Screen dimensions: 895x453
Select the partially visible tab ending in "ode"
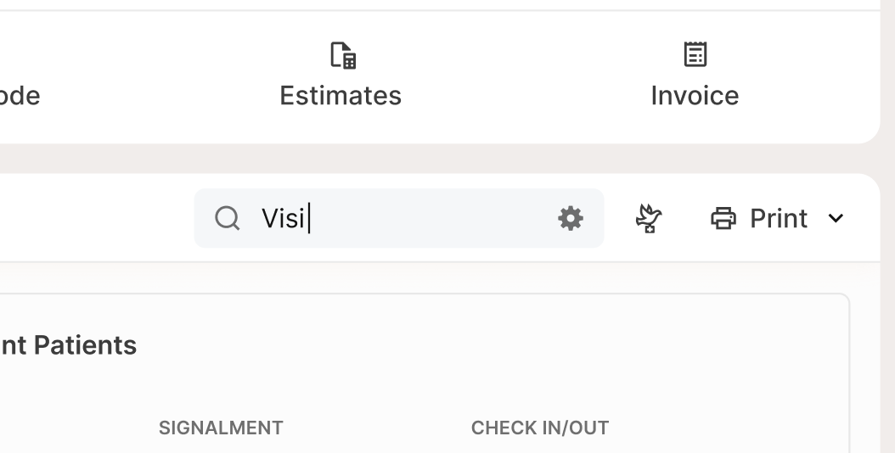point(20,95)
